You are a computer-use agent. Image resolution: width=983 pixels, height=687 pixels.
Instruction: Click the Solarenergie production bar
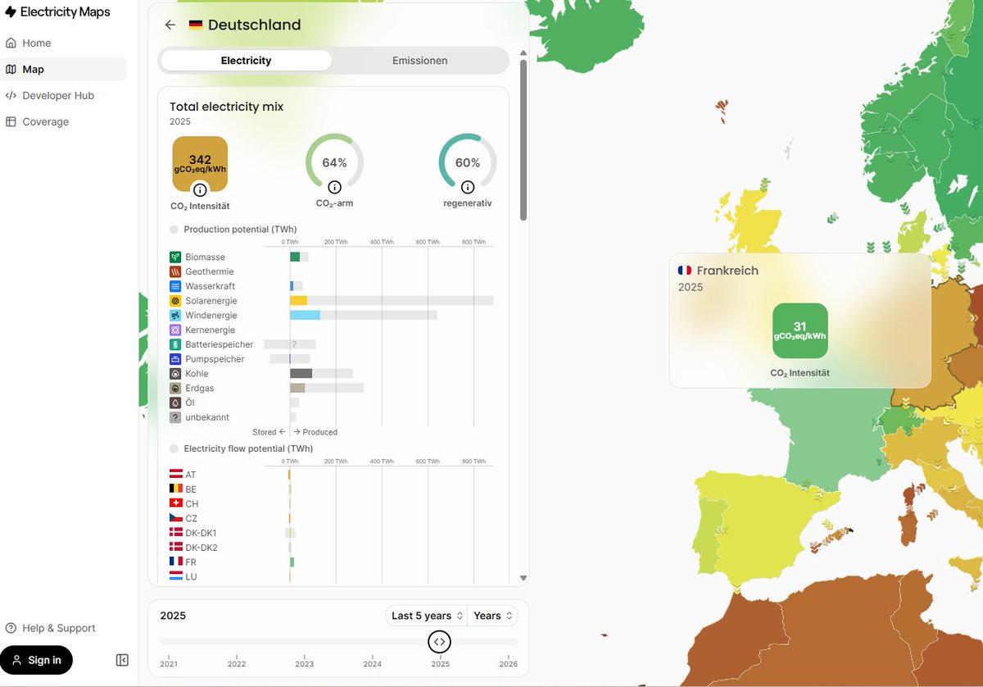[298, 301]
